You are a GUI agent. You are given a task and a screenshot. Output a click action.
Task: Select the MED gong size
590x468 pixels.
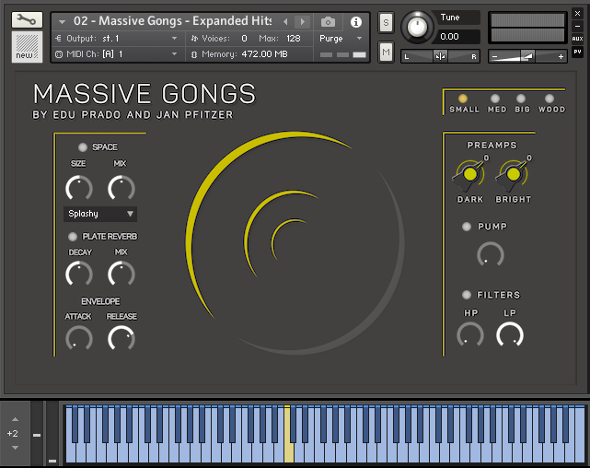[x=496, y=99]
